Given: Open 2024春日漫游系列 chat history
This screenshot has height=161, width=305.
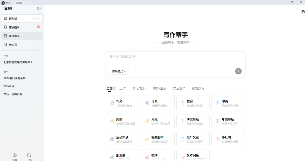Looking at the screenshot, I should (14, 78).
